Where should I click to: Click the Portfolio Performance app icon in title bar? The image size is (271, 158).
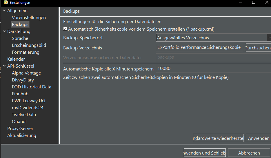click(x=6, y=3)
